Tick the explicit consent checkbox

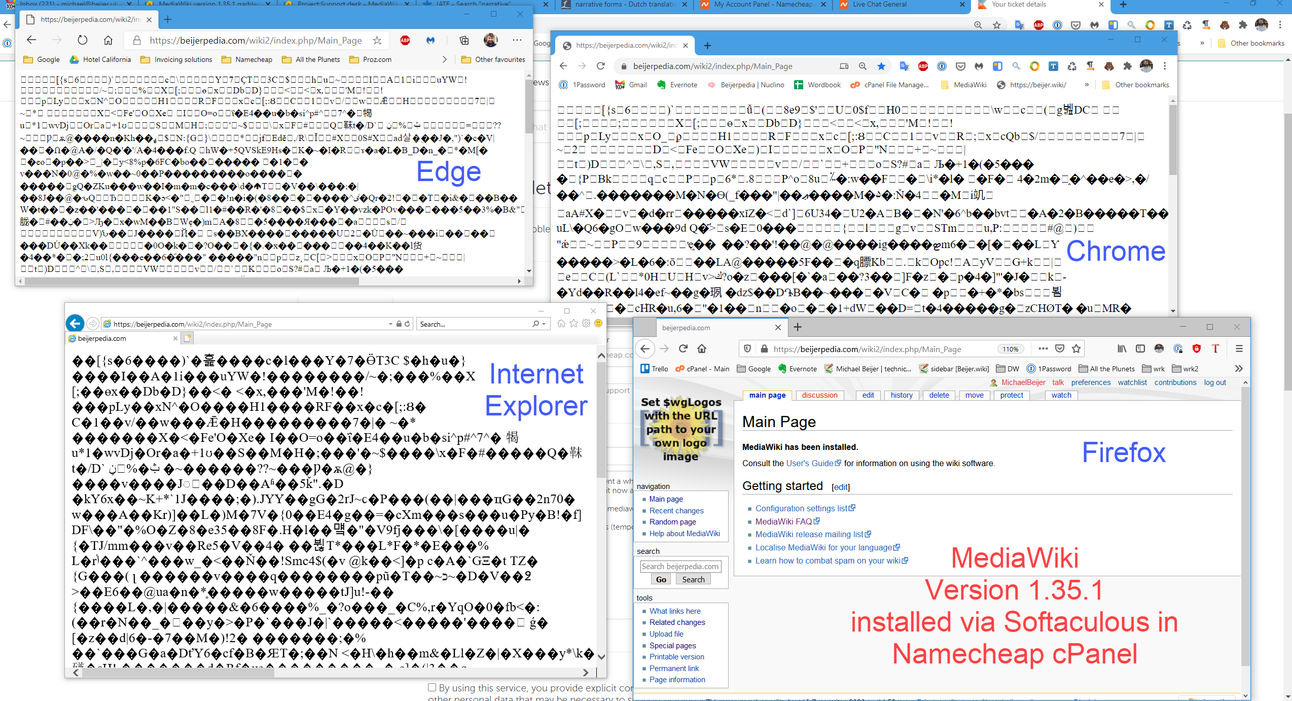(432, 687)
